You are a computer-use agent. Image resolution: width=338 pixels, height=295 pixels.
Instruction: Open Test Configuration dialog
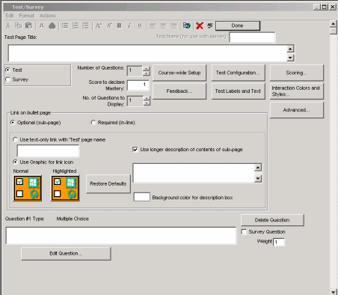[x=238, y=73]
